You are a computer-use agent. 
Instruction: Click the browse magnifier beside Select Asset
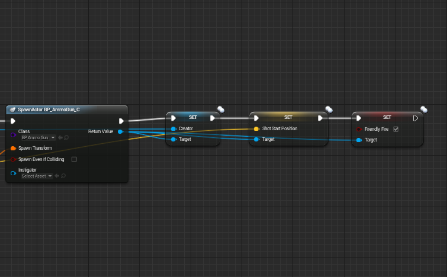pyautogui.click(x=63, y=176)
